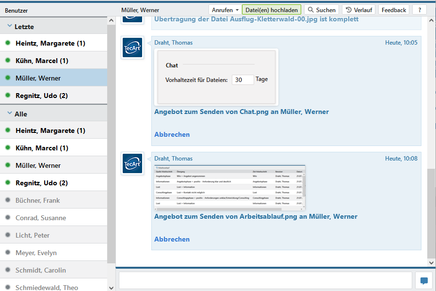
Task: Open the Arbeitsablauf.png preview thumbnail
Action: coord(229,187)
